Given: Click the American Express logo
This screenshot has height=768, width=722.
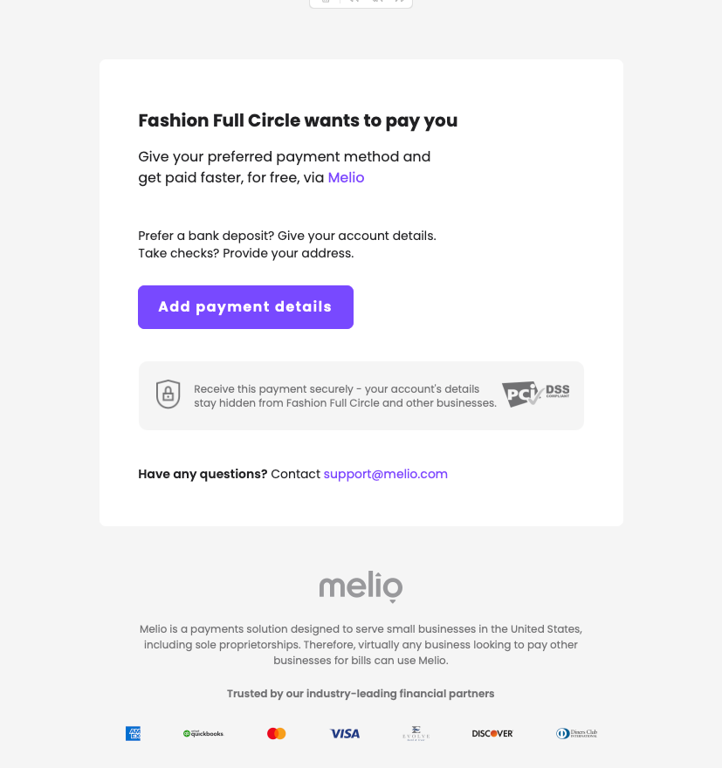Looking at the screenshot, I should coord(133,733).
